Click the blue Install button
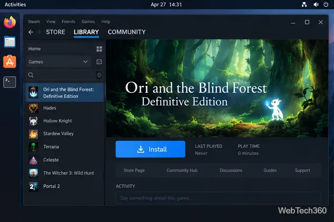The image size is (334, 222). pos(150,149)
